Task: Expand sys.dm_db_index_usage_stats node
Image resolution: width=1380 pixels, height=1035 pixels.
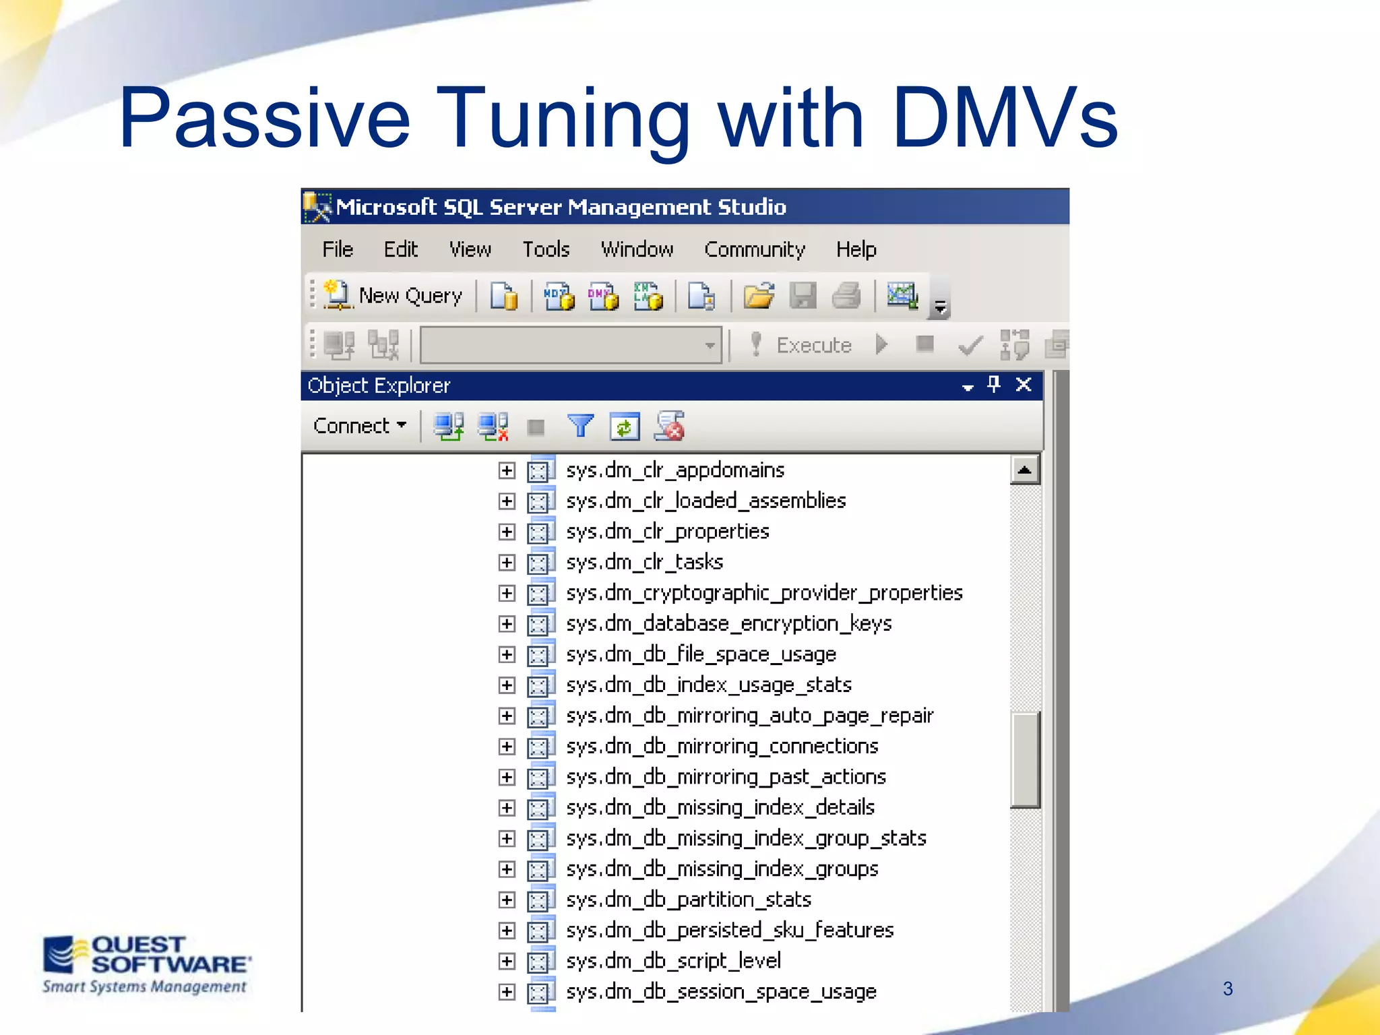Action: (x=507, y=685)
